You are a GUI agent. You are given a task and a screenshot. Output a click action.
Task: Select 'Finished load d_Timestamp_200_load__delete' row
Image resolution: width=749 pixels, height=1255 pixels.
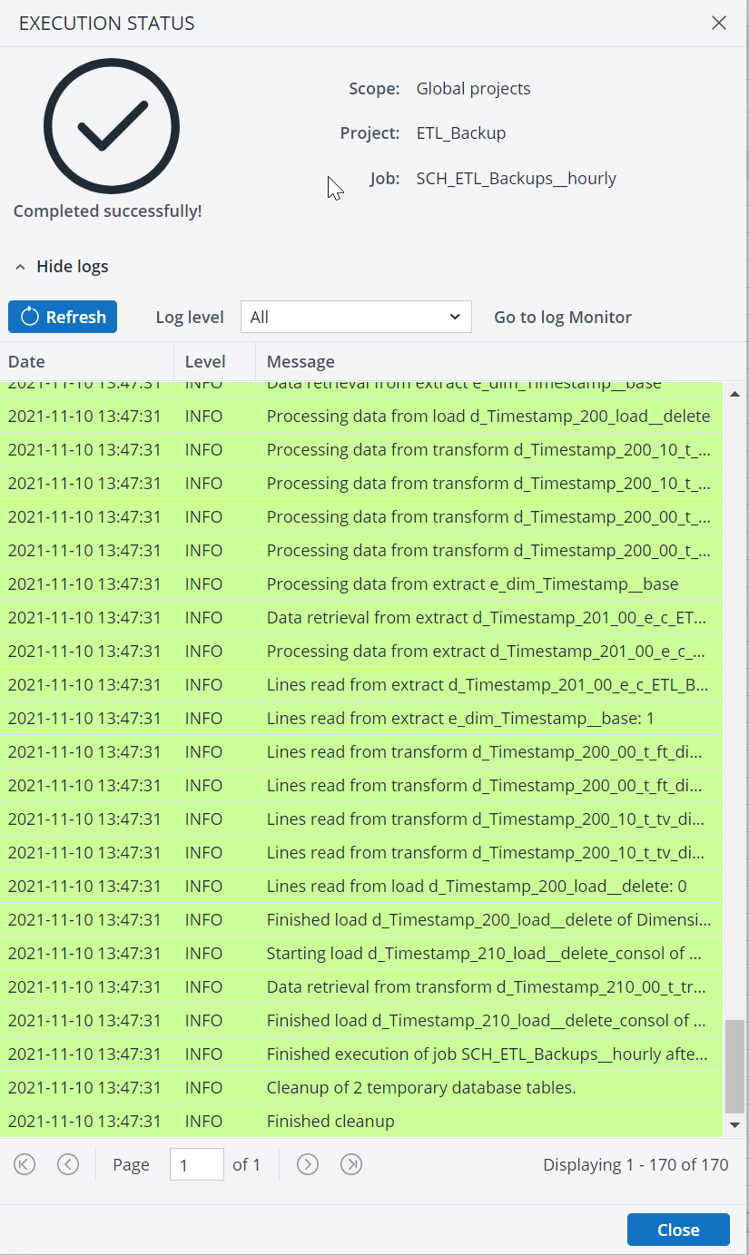(x=361, y=919)
